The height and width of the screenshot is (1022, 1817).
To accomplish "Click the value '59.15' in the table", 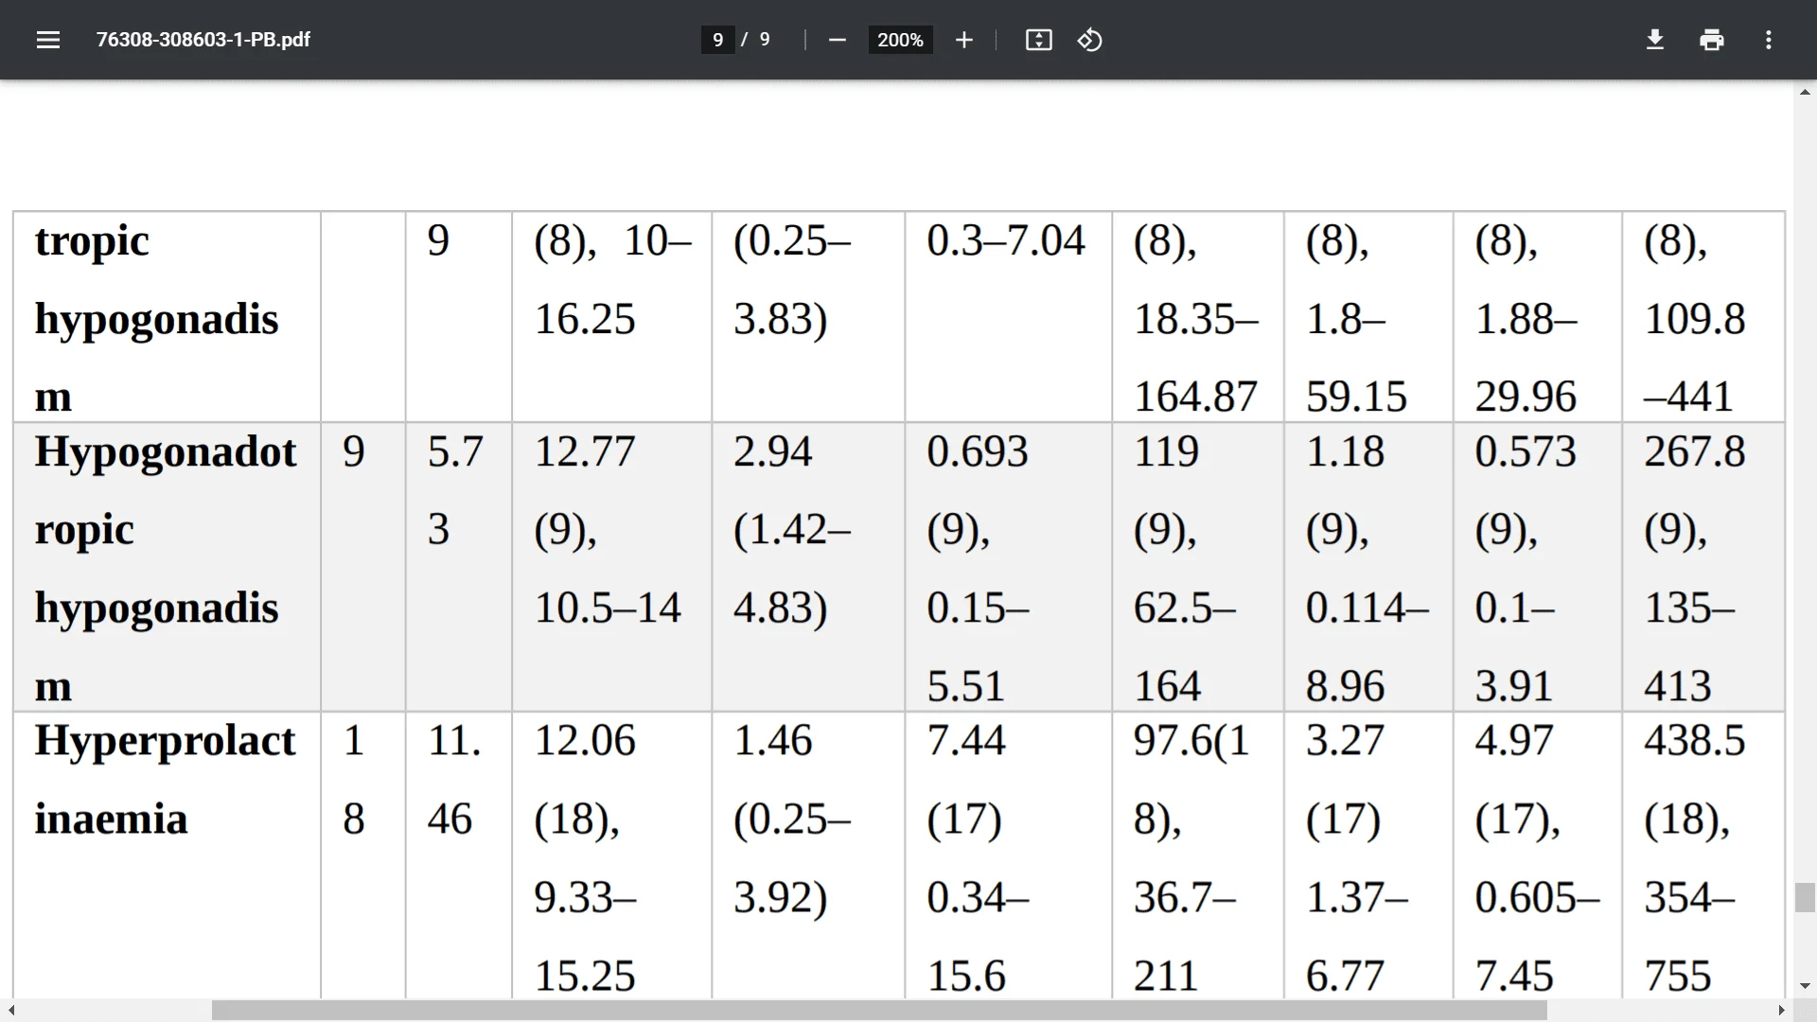I will (1356, 396).
